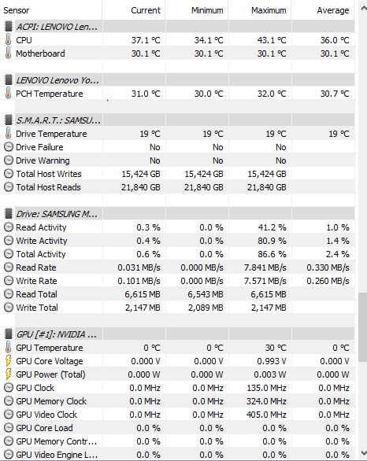Screen dimensions: 367x461
Task: Click the thermometer icon beside Motherboard
Action: 8,53
